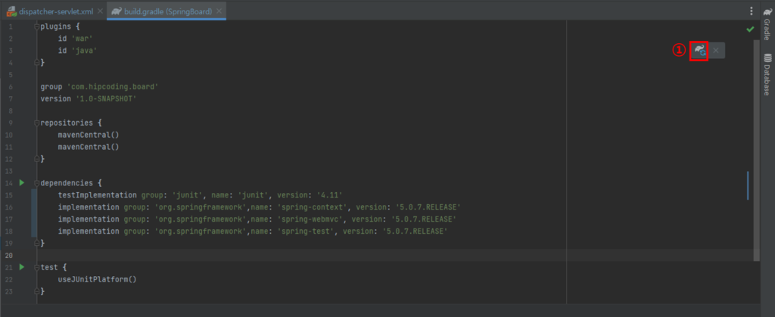Viewport: 775px width, 317px height.
Task: Run the test task from gutter arrow
Action: pos(22,267)
